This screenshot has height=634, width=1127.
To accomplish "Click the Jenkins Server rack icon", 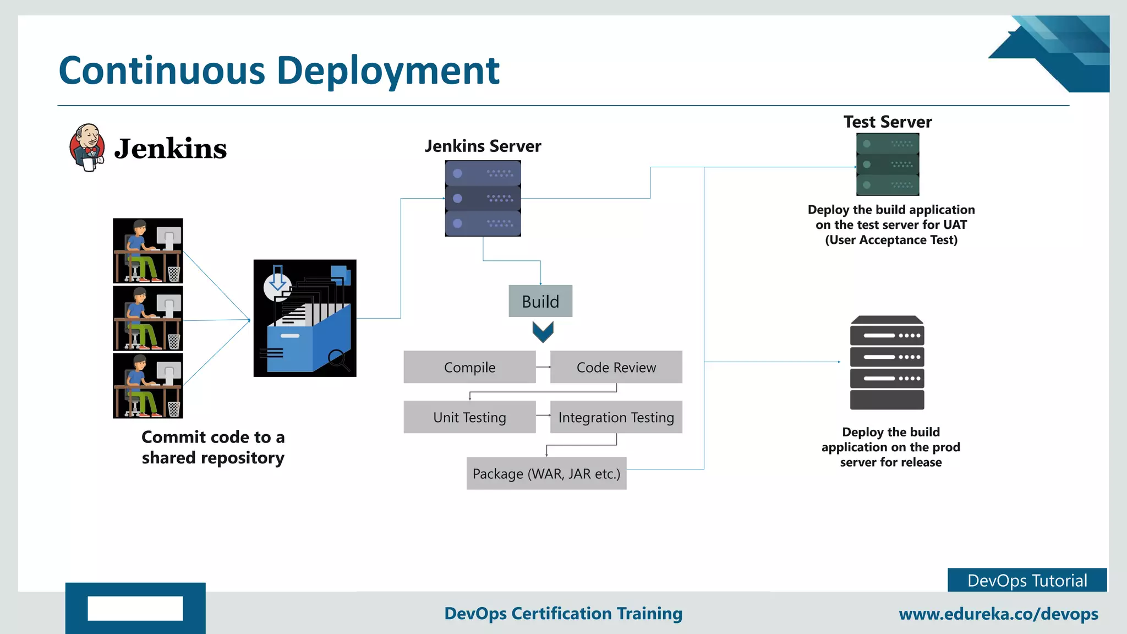I will coord(483,198).
